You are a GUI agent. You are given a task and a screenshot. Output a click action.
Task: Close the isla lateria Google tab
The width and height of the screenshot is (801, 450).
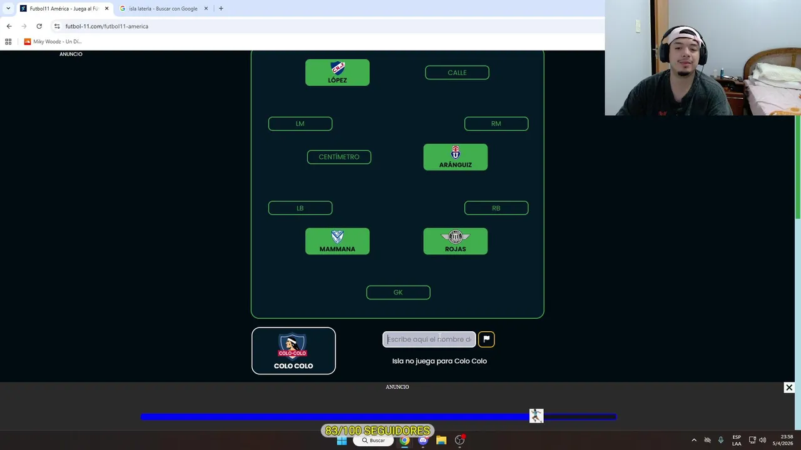coord(206,9)
